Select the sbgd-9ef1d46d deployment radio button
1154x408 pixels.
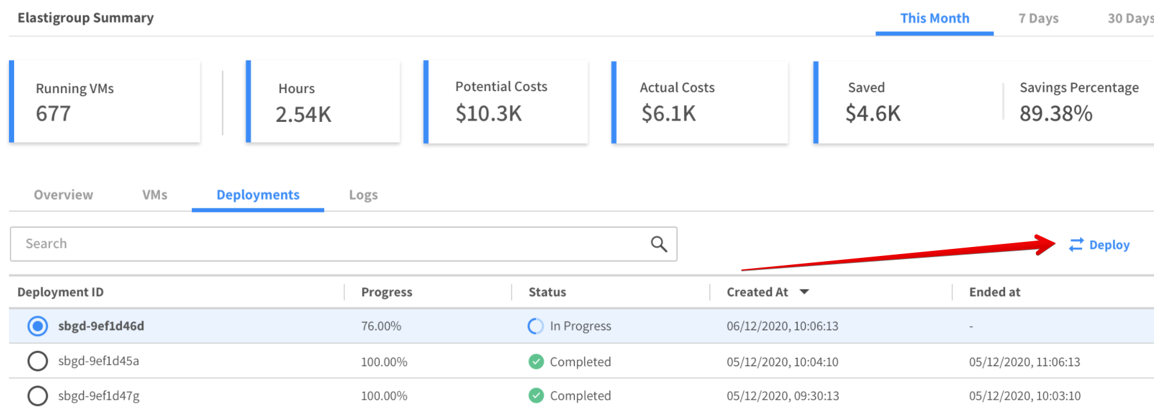point(38,327)
